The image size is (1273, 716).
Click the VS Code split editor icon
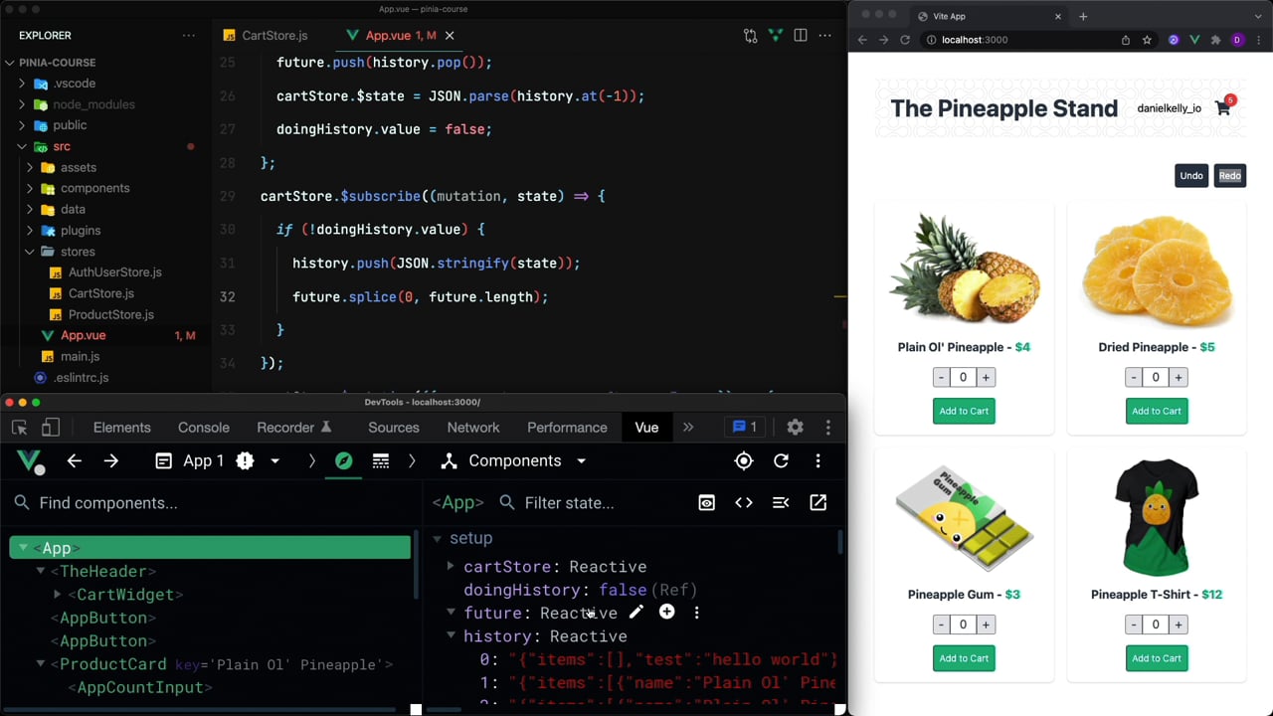(x=800, y=36)
